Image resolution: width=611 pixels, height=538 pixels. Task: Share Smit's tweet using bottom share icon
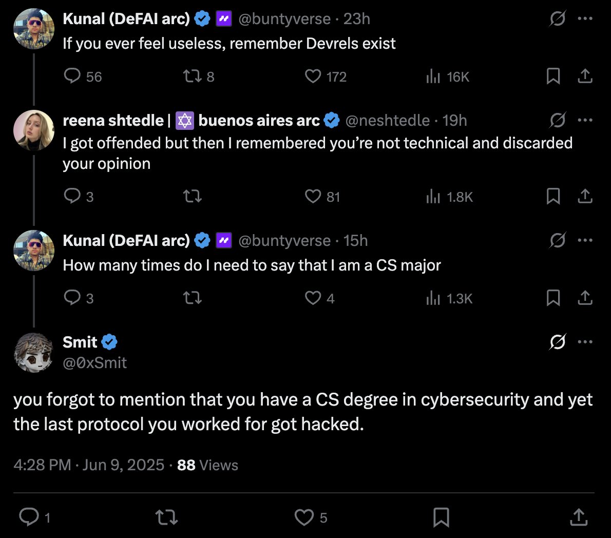[x=579, y=517]
